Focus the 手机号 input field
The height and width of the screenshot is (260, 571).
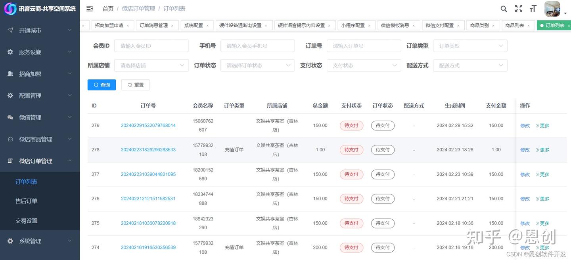(x=257, y=46)
